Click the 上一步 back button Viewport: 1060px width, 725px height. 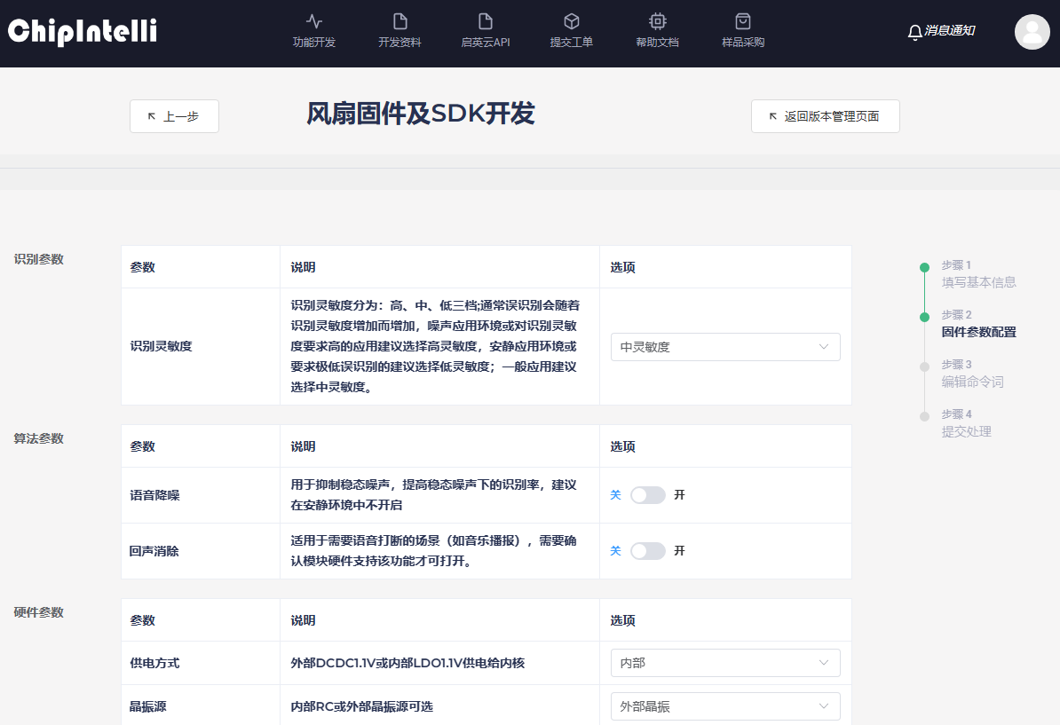(174, 116)
